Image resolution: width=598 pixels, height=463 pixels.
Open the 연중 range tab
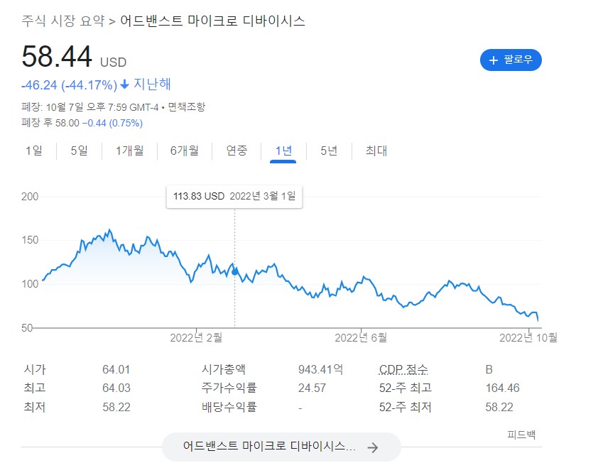[x=237, y=151]
